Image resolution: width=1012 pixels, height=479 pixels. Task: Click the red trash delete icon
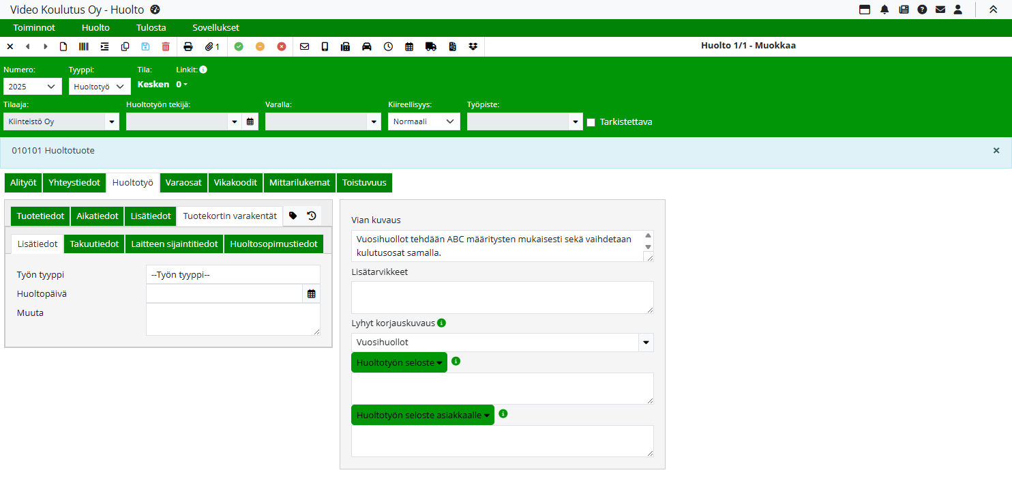click(166, 46)
